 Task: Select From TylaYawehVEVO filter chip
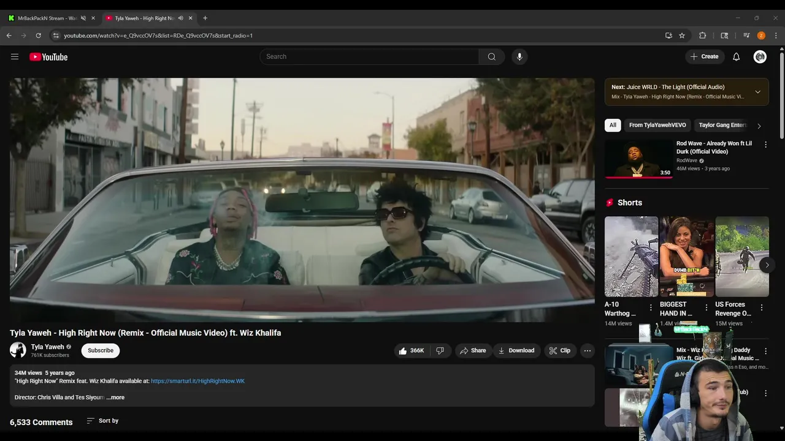tap(657, 125)
